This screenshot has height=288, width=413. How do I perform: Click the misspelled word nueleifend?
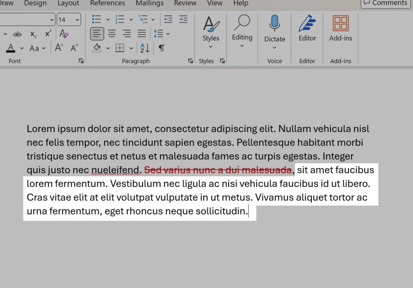click(x=116, y=170)
